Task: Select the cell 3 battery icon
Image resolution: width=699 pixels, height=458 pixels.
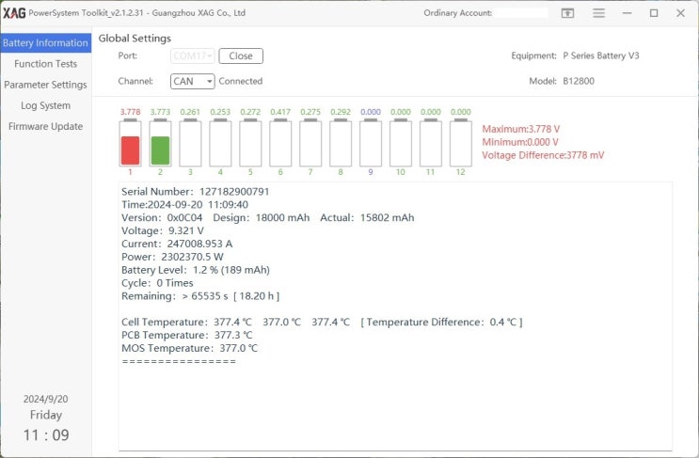Action: pos(190,144)
